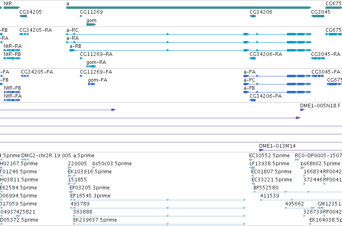The width and height of the screenshot is (342, 226).
Task: Click the DME1-005N18.F clone label
Action: click(x=320, y=106)
